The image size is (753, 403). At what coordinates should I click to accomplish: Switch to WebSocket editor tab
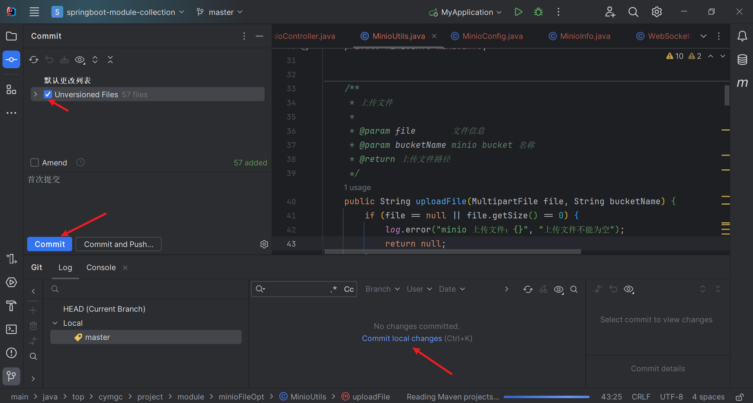pyautogui.click(x=663, y=36)
